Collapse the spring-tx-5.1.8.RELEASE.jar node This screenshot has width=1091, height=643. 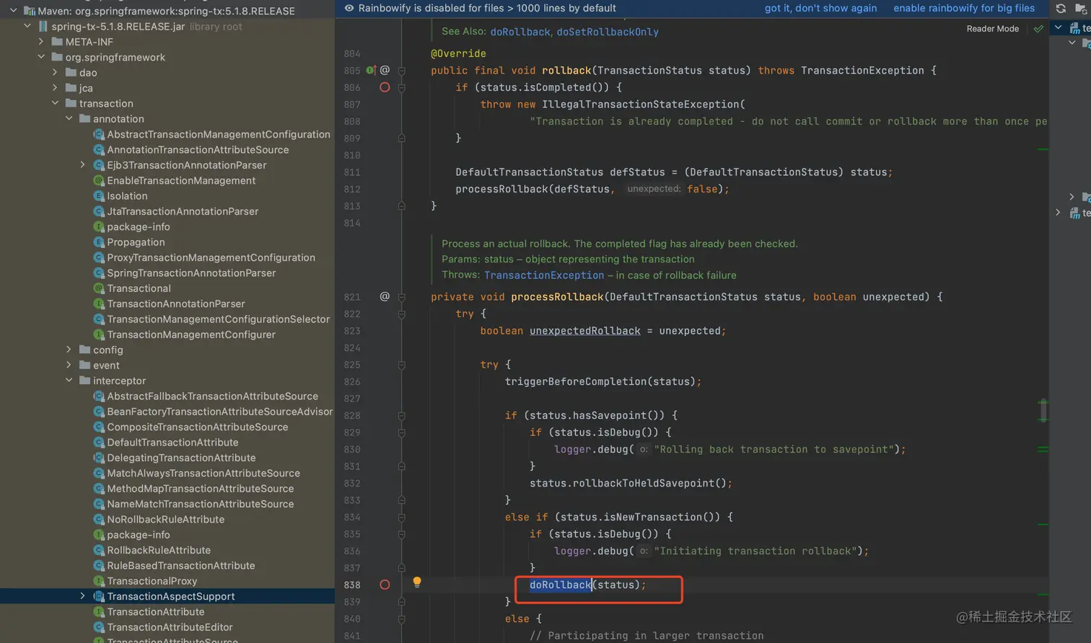click(x=27, y=27)
